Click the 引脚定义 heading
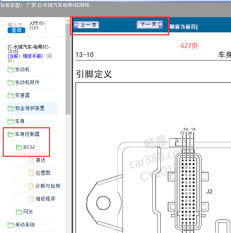231x233 pixels. point(94,74)
